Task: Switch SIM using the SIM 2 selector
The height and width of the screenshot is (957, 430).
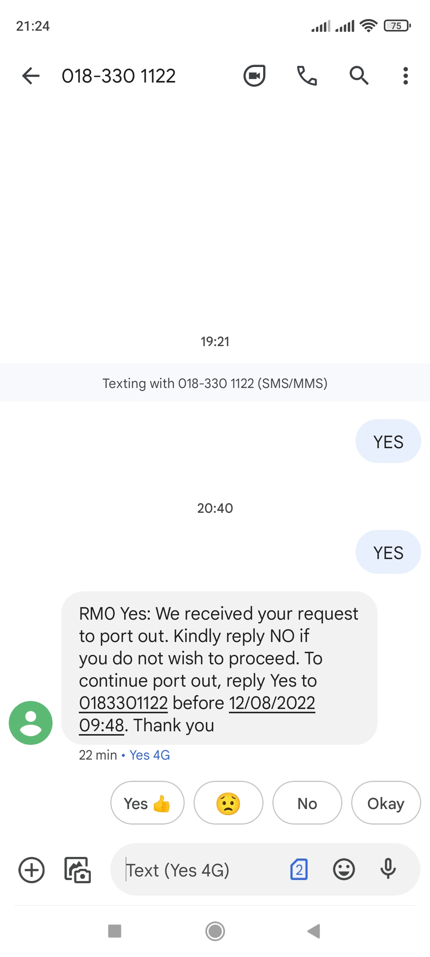Action: click(x=299, y=869)
